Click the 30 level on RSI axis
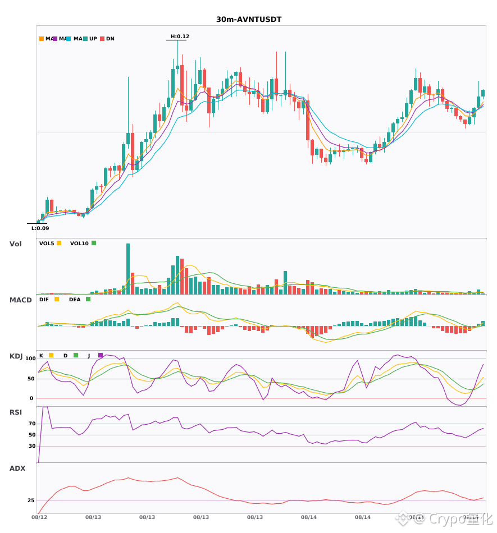Viewport: 497px width, 533px height. tap(32, 446)
